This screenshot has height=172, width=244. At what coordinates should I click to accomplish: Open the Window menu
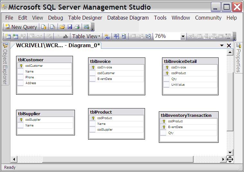181,18
